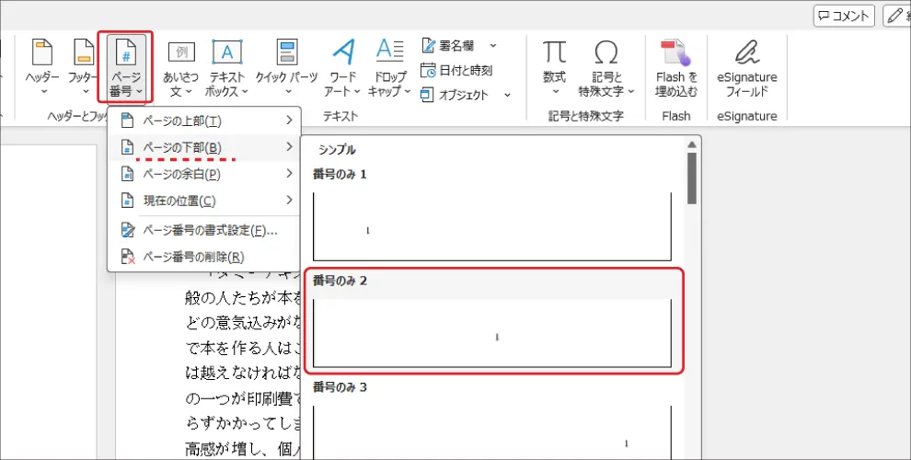Viewport: 911px width, 460px height.
Task: Click Flash を埋め込む icon
Action: click(676, 53)
